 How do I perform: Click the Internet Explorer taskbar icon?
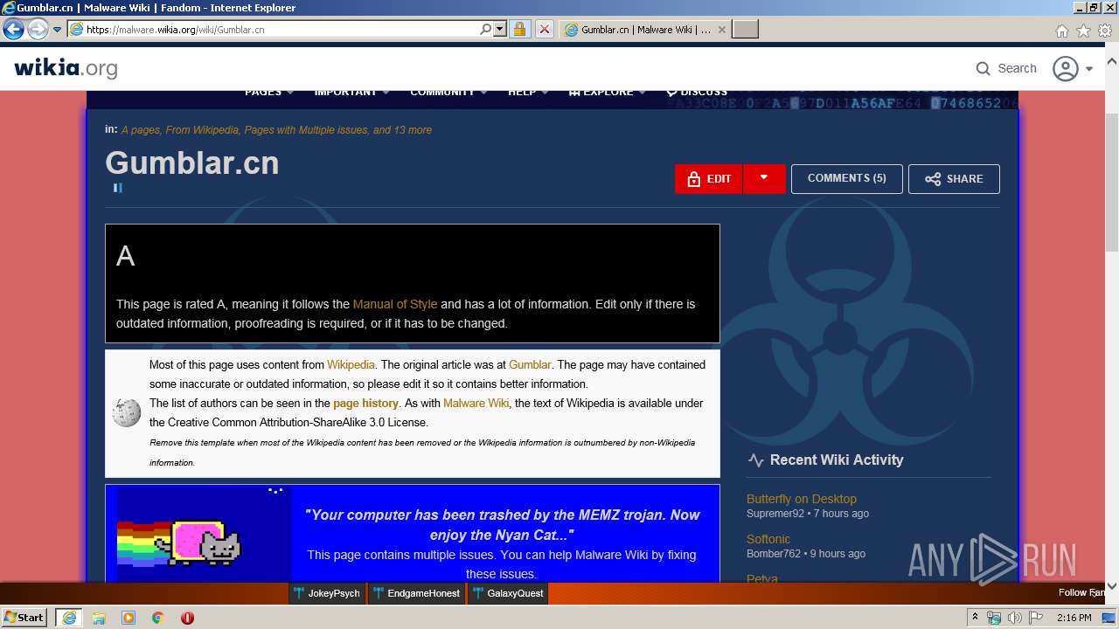[x=68, y=617]
